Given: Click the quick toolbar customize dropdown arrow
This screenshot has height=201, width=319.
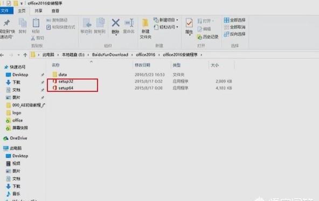Looking at the screenshot, I should pyautogui.click(x=22, y=3).
